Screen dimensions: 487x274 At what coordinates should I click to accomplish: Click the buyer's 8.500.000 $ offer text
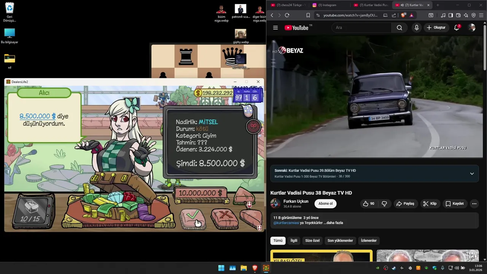tap(38, 116)
